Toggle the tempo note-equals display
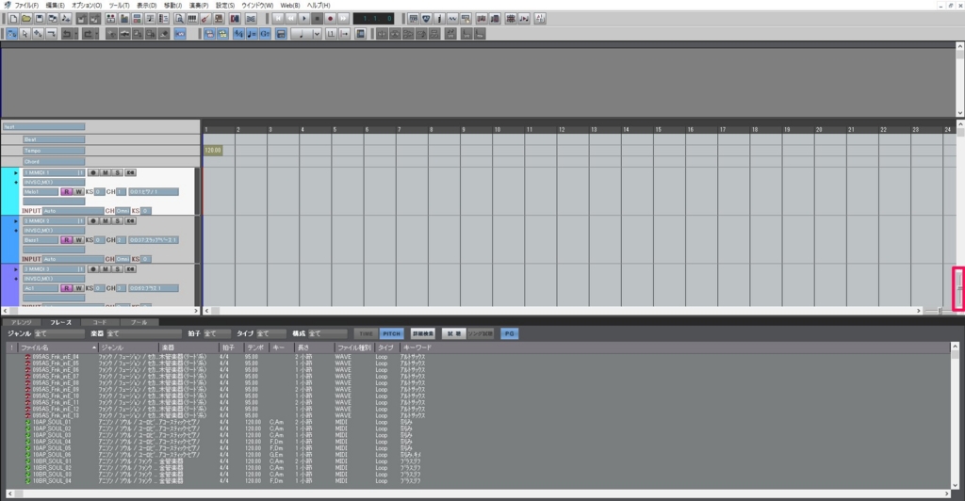The width and height of the screenshot is (965, 501). click(251, 34)
